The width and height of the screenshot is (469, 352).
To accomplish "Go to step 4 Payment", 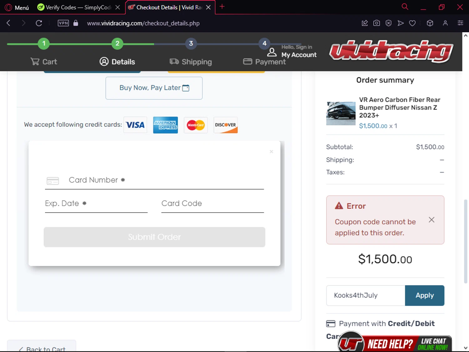I will click(265, 62).
